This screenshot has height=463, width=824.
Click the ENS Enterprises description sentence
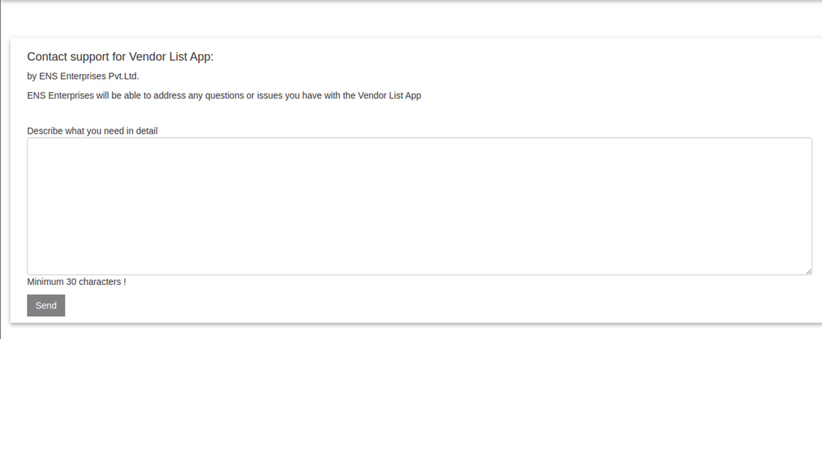(x=223, y=95)
